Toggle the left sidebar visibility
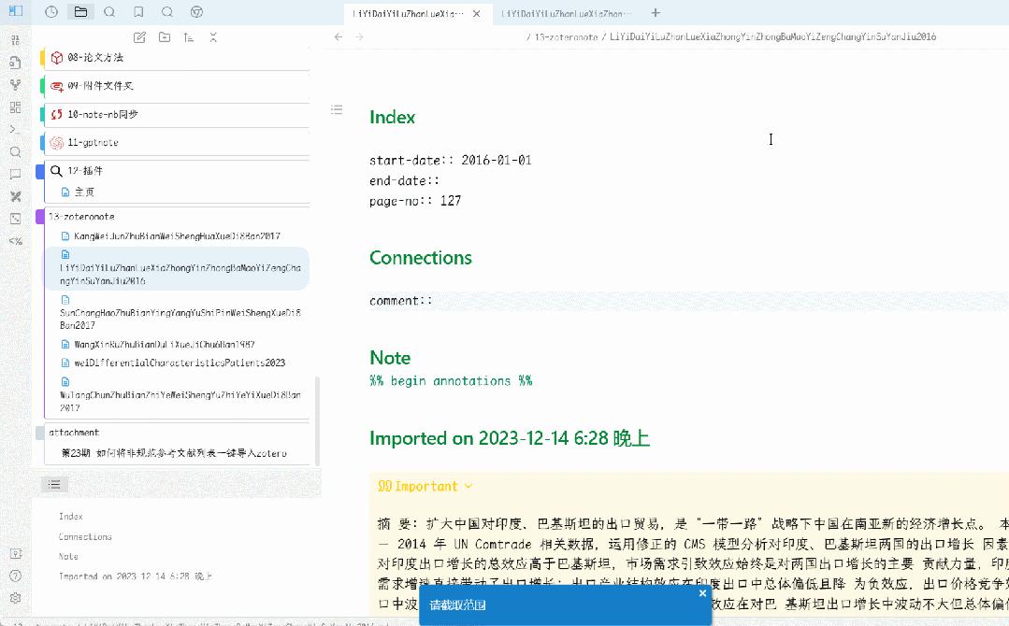Screen dimensions: 1009x626 [x=17, y=11]
